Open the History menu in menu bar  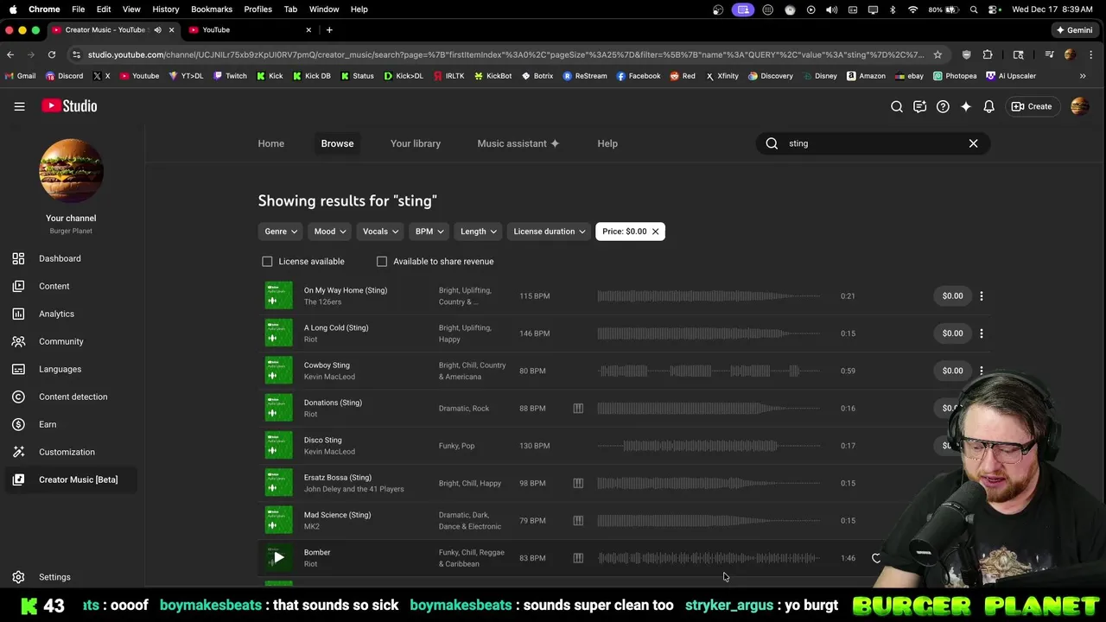pyautogui.click(x=166, y=9)
